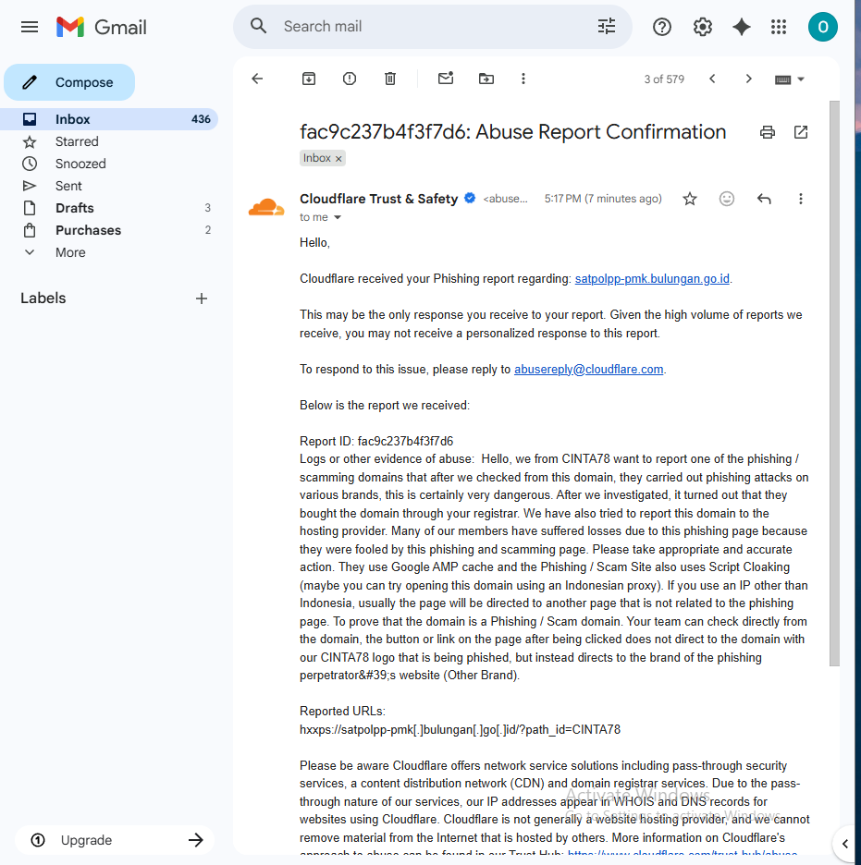This screenshot has width=861, height=865.
Task: Click the reported URL hxxps text
Action: coord(460,729)
